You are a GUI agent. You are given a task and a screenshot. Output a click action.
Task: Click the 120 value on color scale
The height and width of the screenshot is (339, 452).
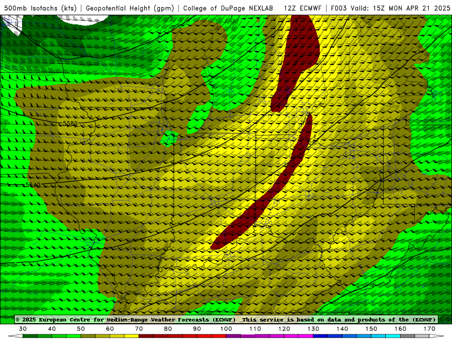(284, 329)
